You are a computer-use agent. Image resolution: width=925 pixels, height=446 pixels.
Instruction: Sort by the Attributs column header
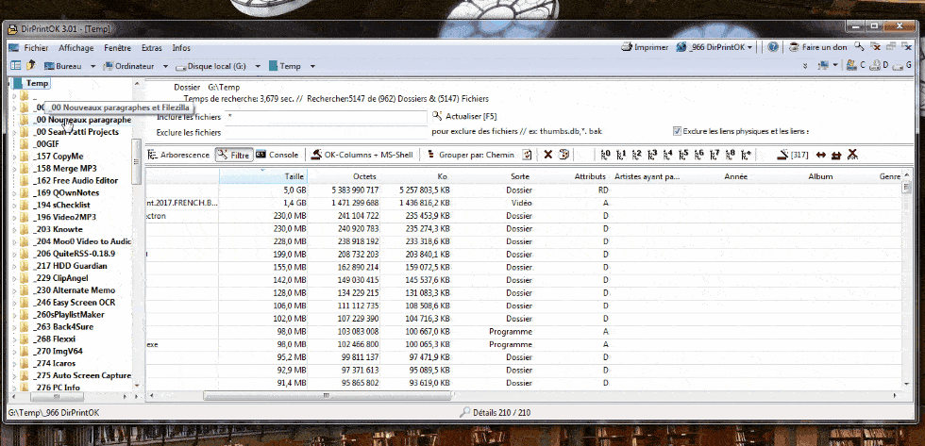590,176
